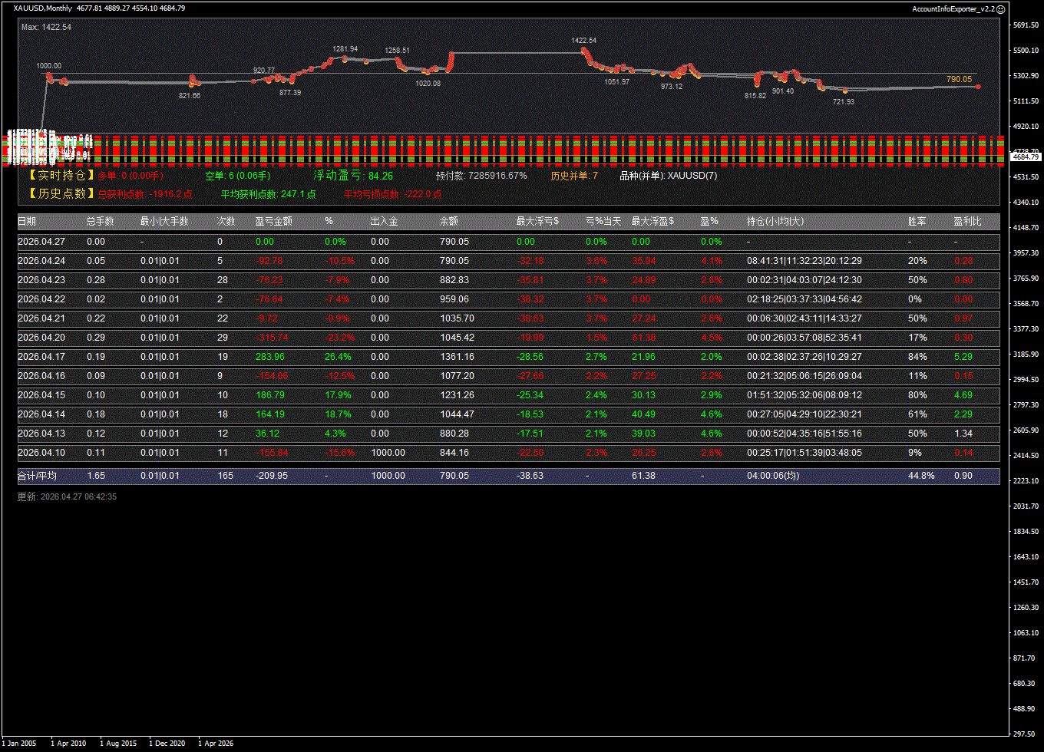This screenshot has width=1044, height=752.
Task: Click the AccountInfoExporter_v2.2 label
Action: tap(953, 8)
